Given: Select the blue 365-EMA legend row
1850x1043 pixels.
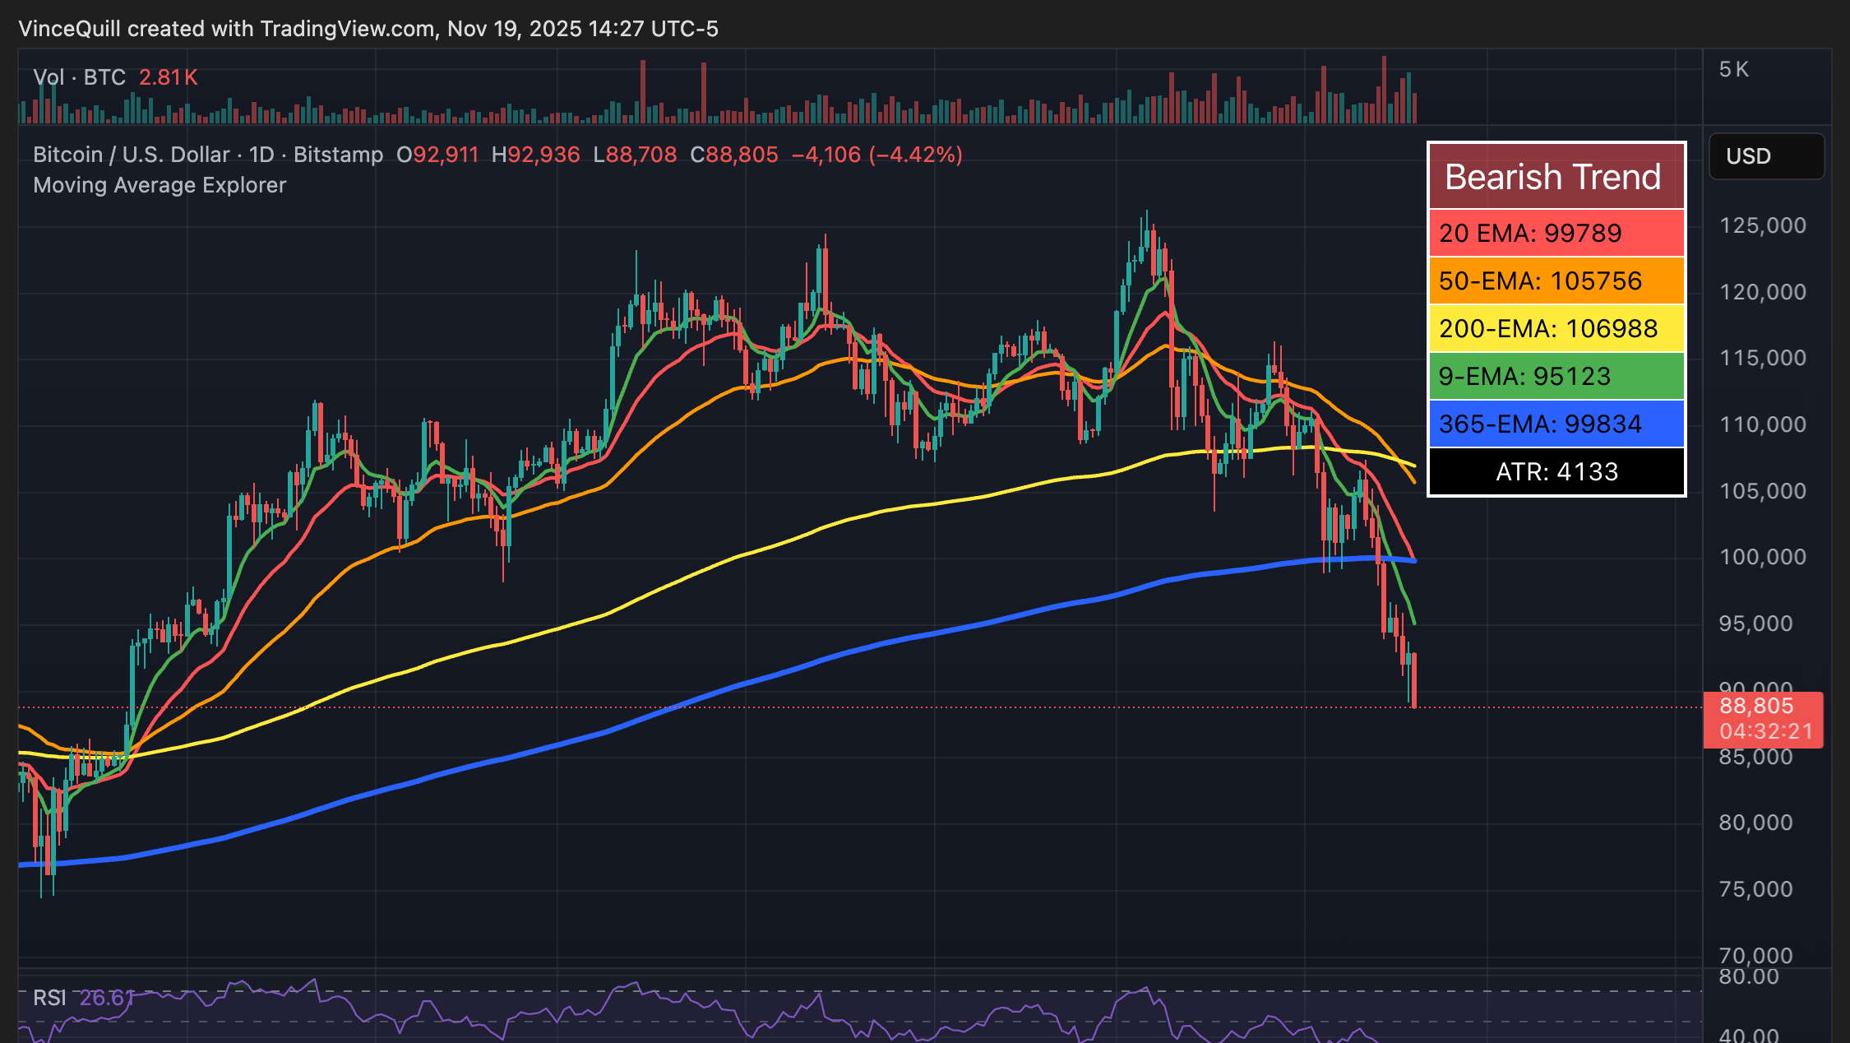Looking at the screenshot, I should coord(1556,424).
